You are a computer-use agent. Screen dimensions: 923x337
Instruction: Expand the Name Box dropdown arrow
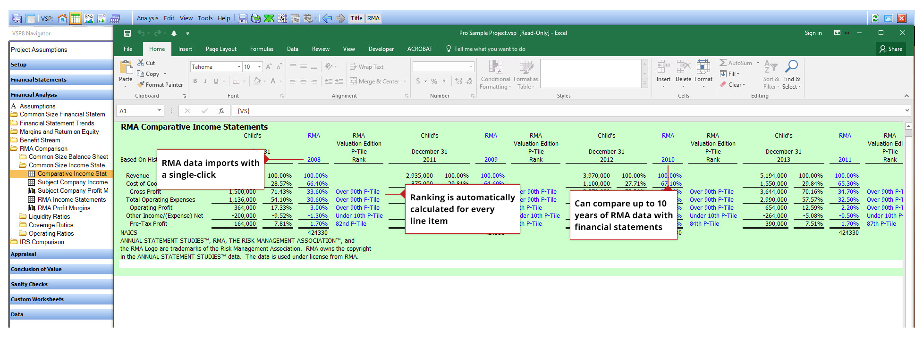click(x=159, y=111)
